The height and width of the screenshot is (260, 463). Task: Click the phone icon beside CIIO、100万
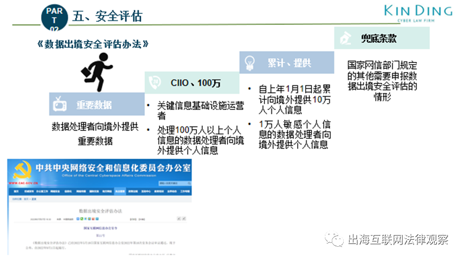pos(154,82)
